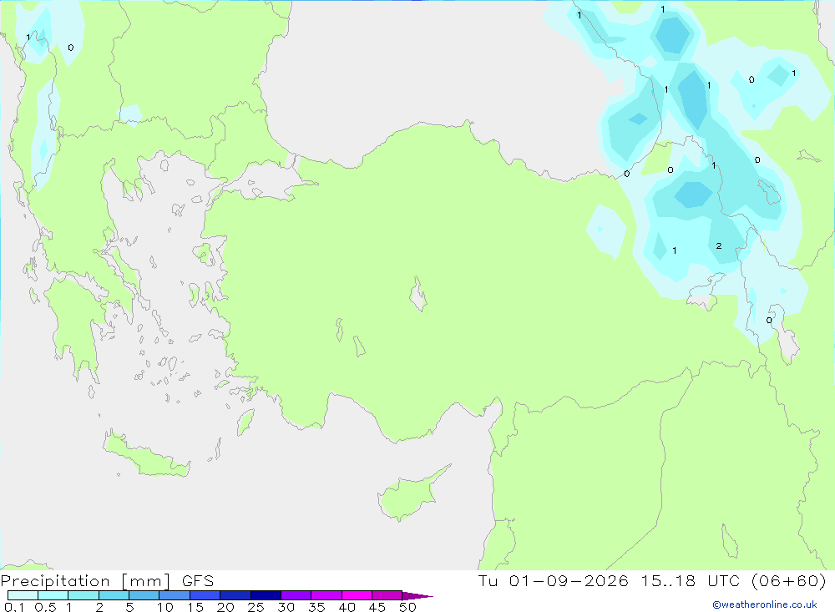Click the large central lake in Turkey
This screenshot has height=612, width=835.
(x=418, y=294)
